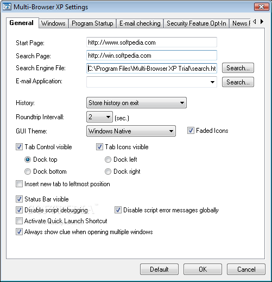Viewport: 272px width, 282px height.
Task: Click into the Start Page field
Action: coord(151,42)
